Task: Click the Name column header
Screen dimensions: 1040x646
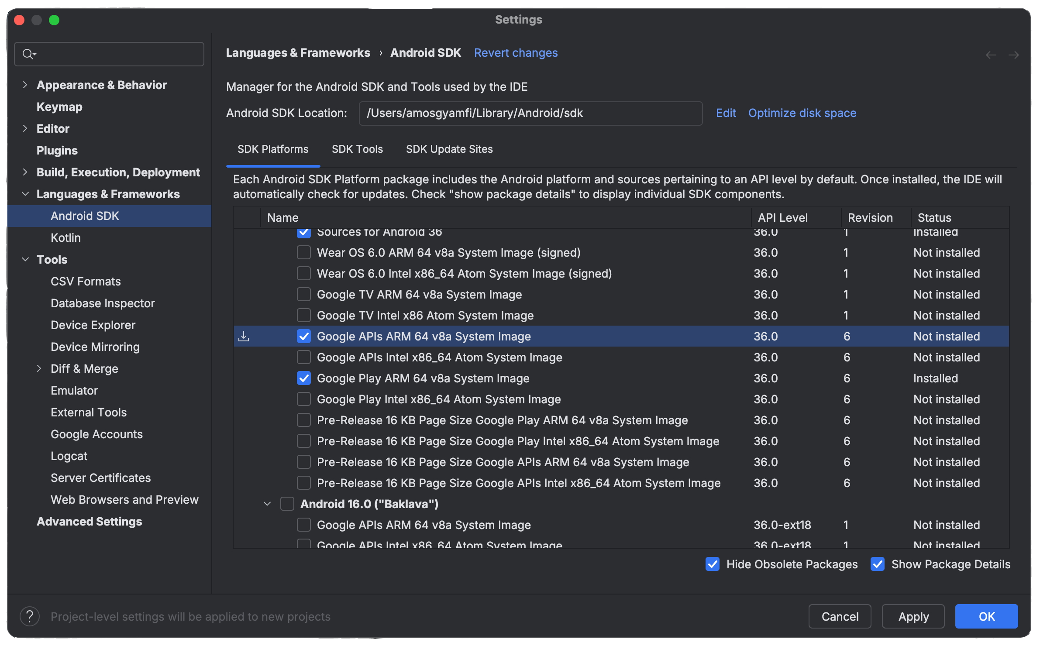Action: pos(506,217)
